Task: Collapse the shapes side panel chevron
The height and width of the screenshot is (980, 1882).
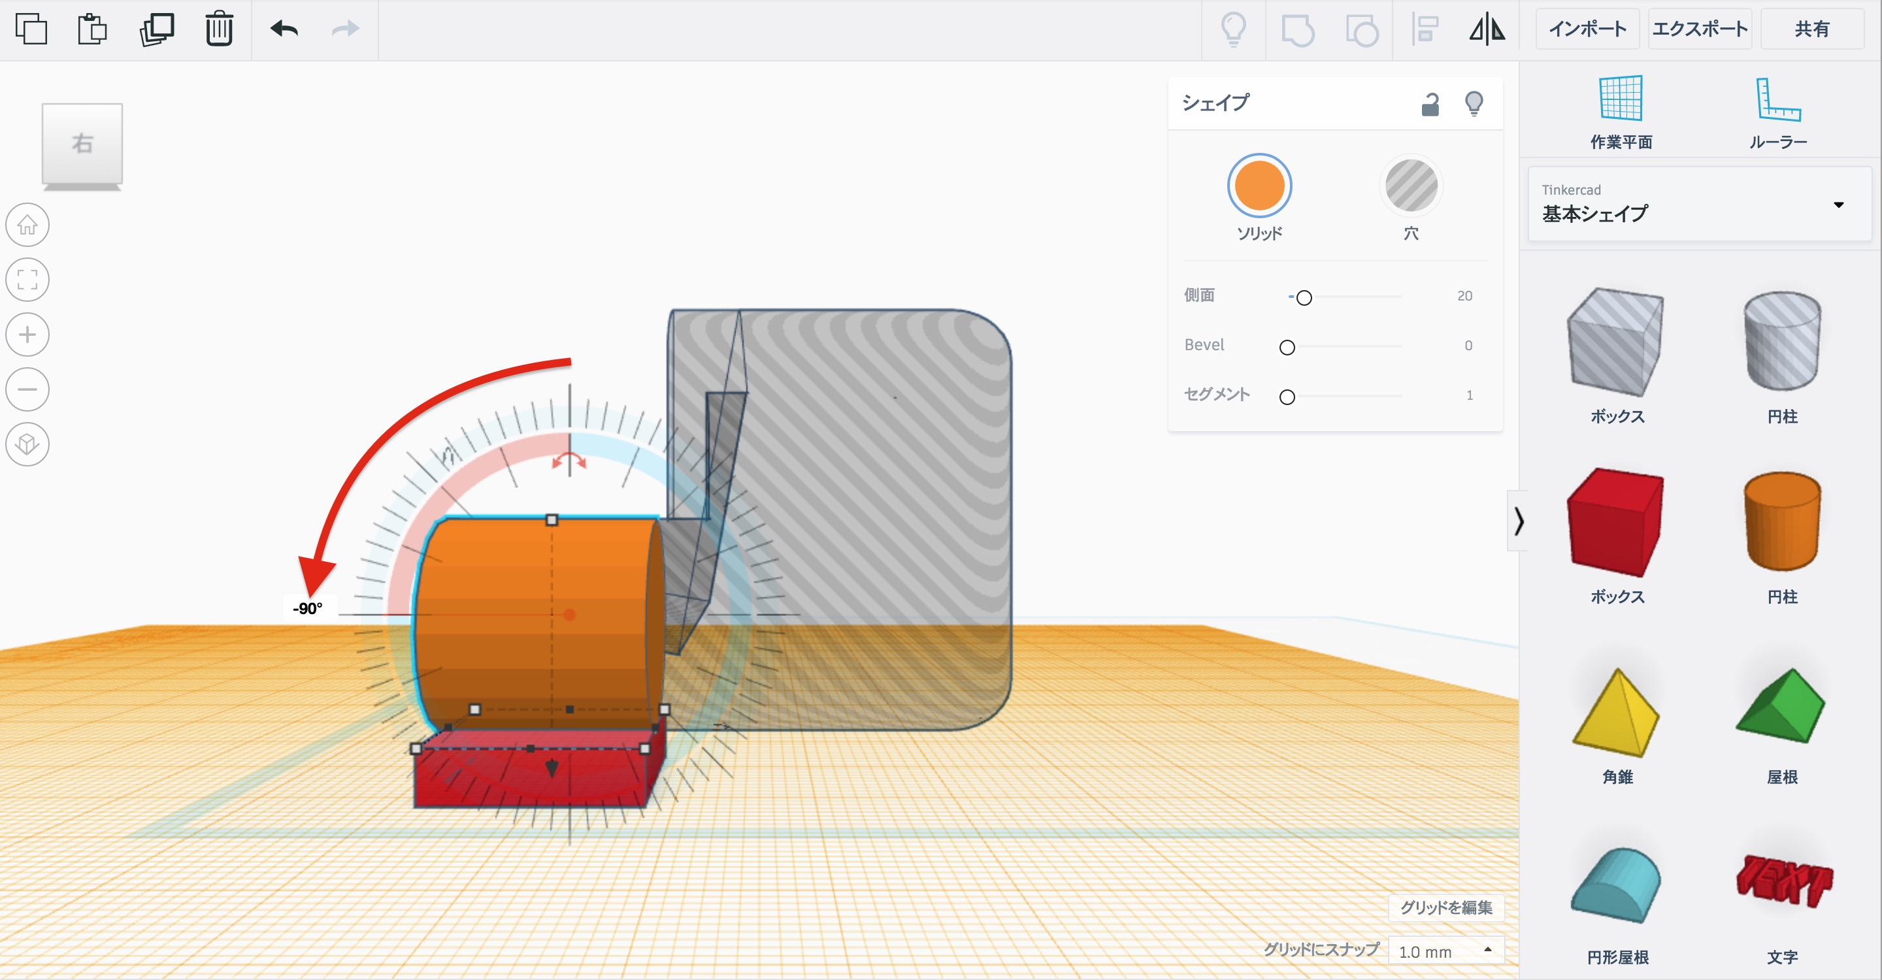Action: (x=1518, y=521)
